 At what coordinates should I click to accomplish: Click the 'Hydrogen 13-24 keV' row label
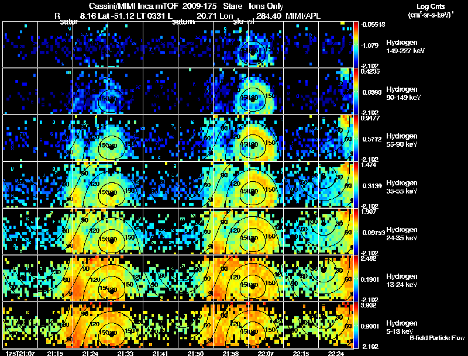[402, 281]
